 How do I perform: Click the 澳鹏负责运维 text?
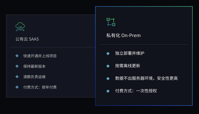click(x=34, y=77)
